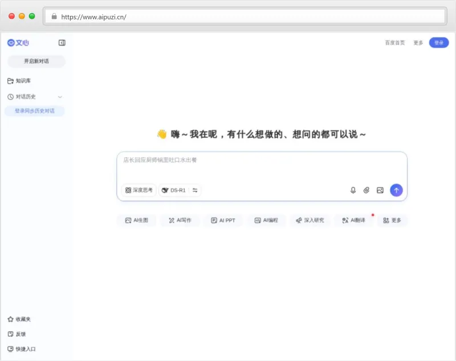This screenshot has width=456, height=361.
Task: Launch the AI PPT tool
Action: coord(222,220)
